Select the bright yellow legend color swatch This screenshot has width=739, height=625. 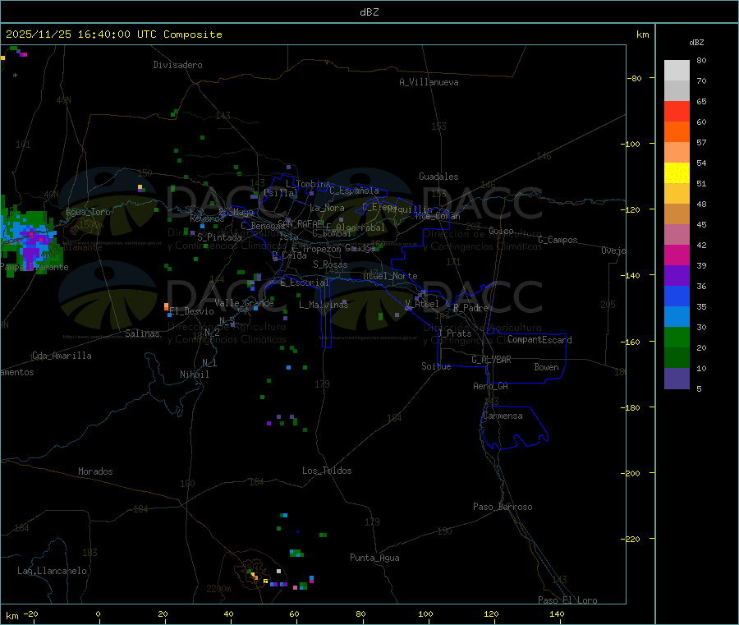coord(677,172)
